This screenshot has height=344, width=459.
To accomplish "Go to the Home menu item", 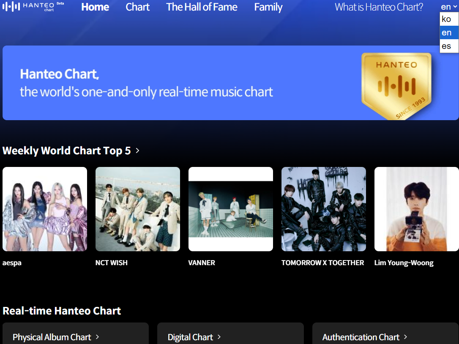I will [95, 7].
